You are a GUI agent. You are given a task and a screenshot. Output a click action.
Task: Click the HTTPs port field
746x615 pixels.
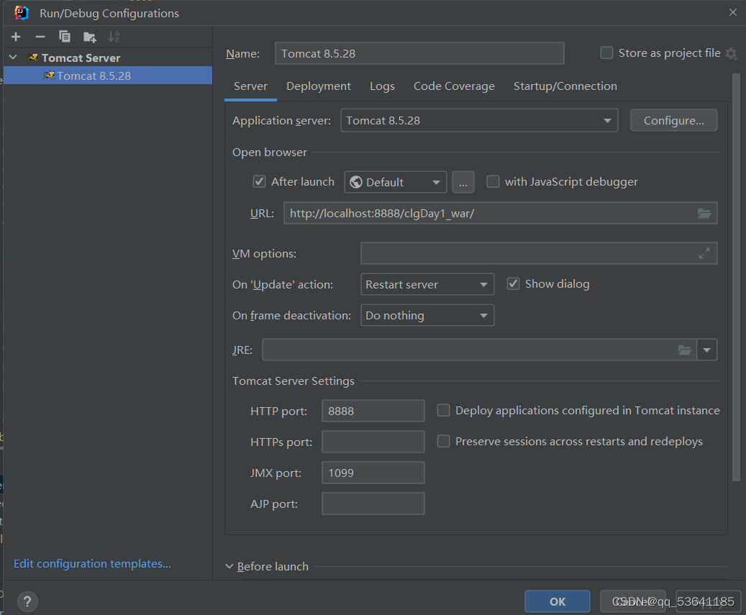373,442
